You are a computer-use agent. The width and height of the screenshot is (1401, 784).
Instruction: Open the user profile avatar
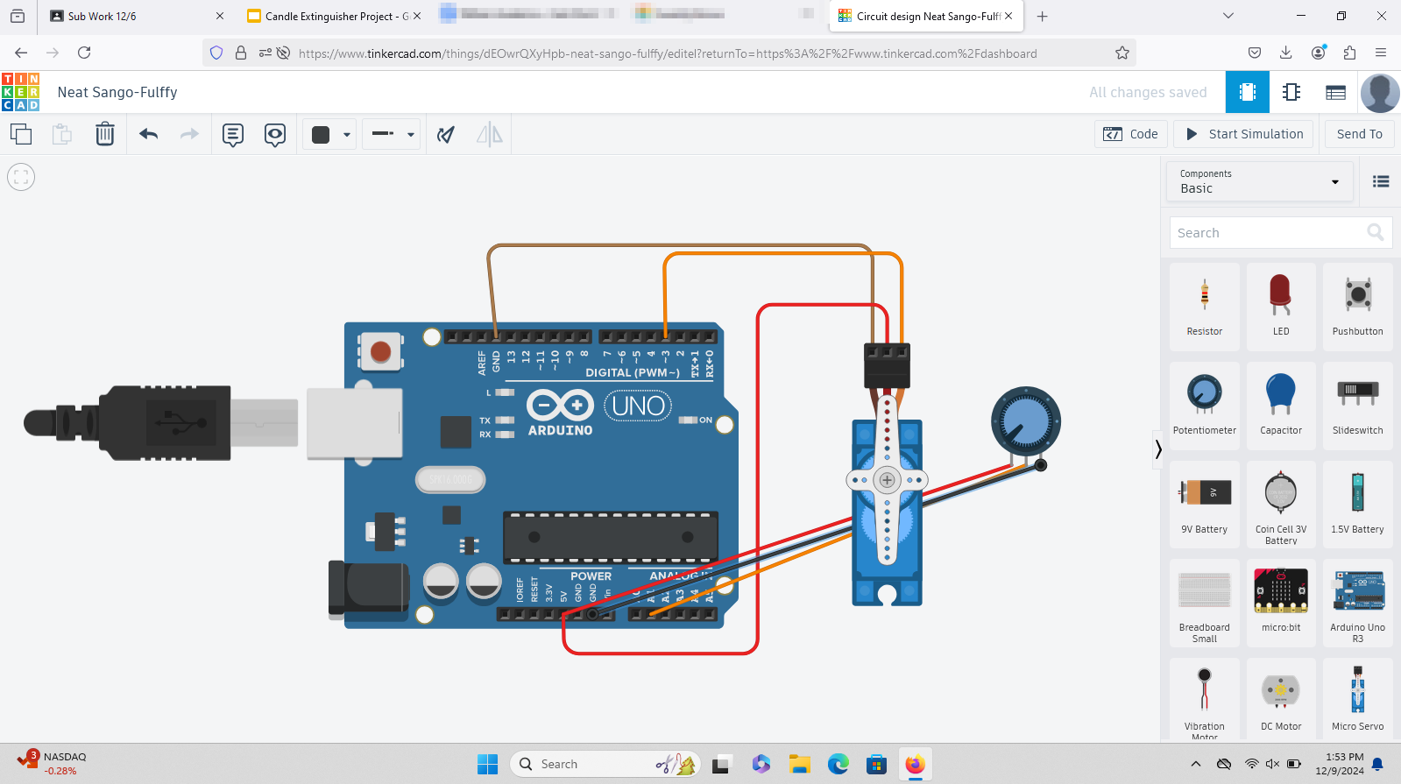coord(1379,92)
